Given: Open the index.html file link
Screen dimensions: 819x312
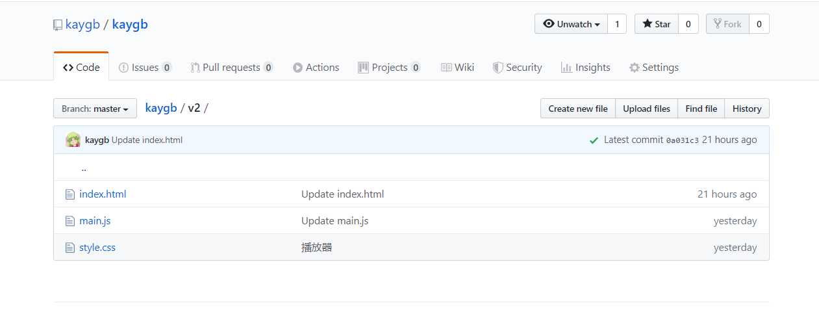Looking at the screenshot, I should (x=103, y=194).
